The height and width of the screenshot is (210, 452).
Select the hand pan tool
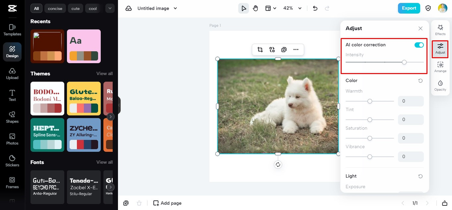click(x=255, y=8)
